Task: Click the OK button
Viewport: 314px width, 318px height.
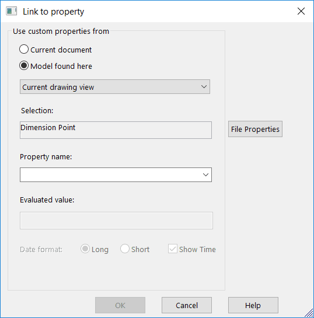Action: click(120, 305)
